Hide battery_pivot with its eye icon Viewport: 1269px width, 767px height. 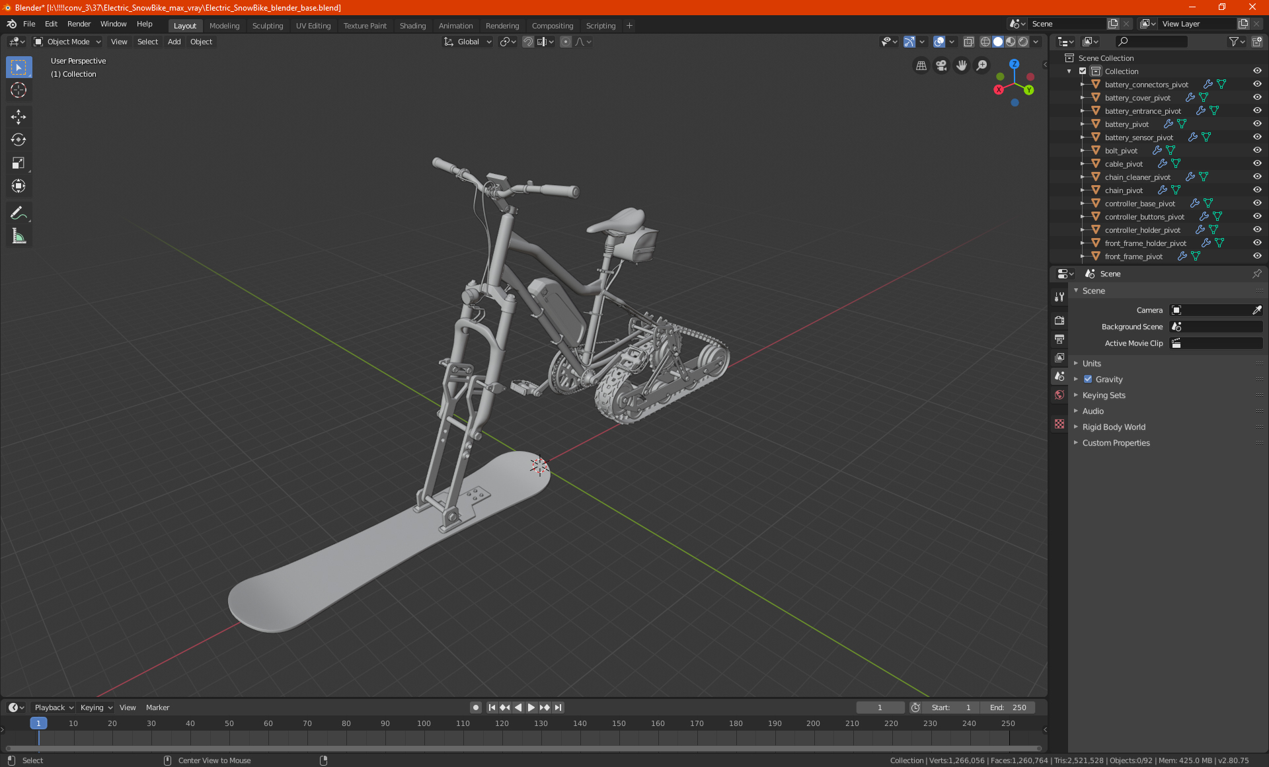point(1256,124)
